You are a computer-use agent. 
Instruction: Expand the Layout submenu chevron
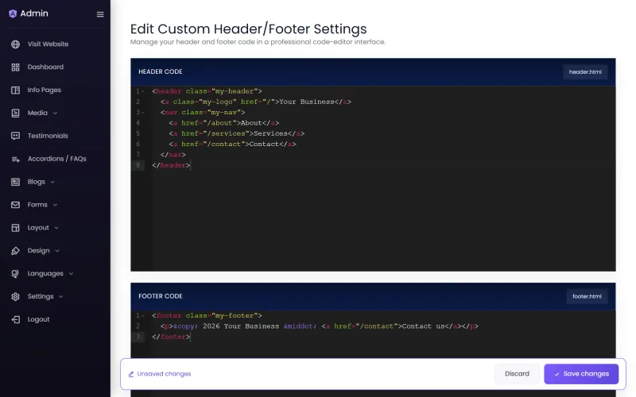tap(56, 228)
